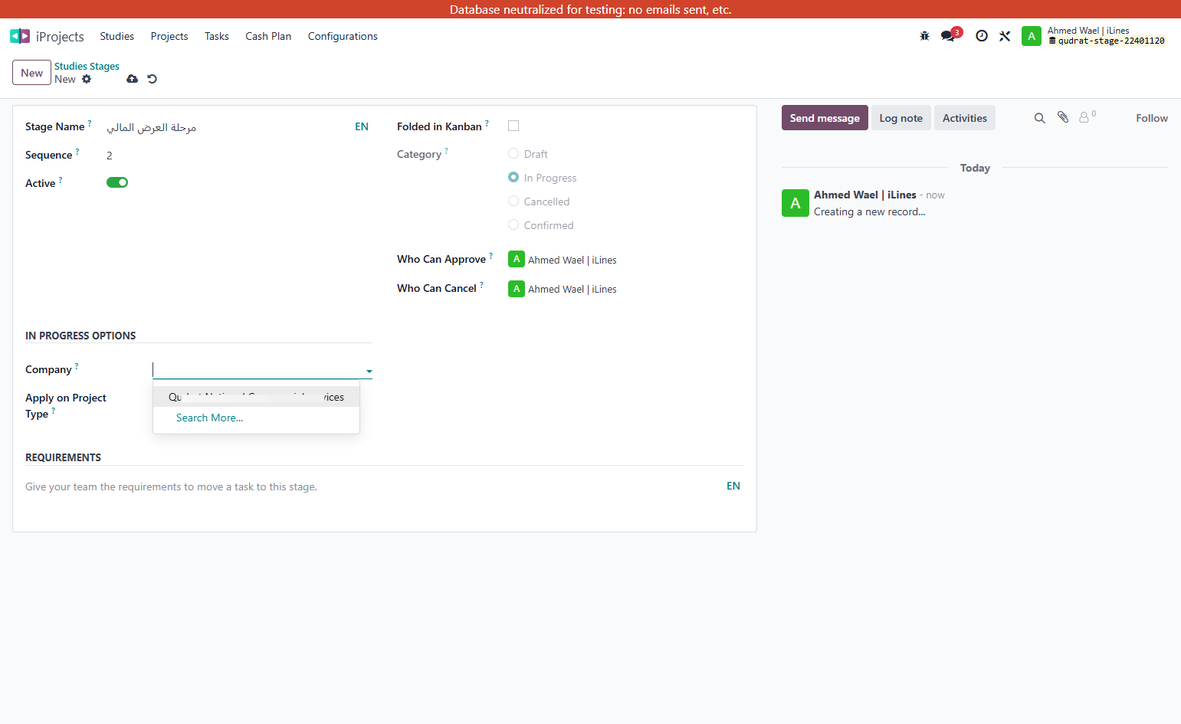Open the Tasks menu

point(217,36)
